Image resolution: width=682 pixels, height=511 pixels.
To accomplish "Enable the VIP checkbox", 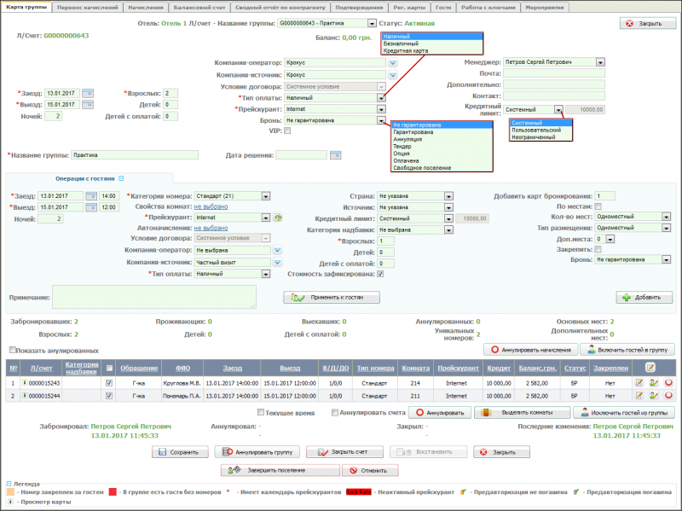I will coord(286,131).
